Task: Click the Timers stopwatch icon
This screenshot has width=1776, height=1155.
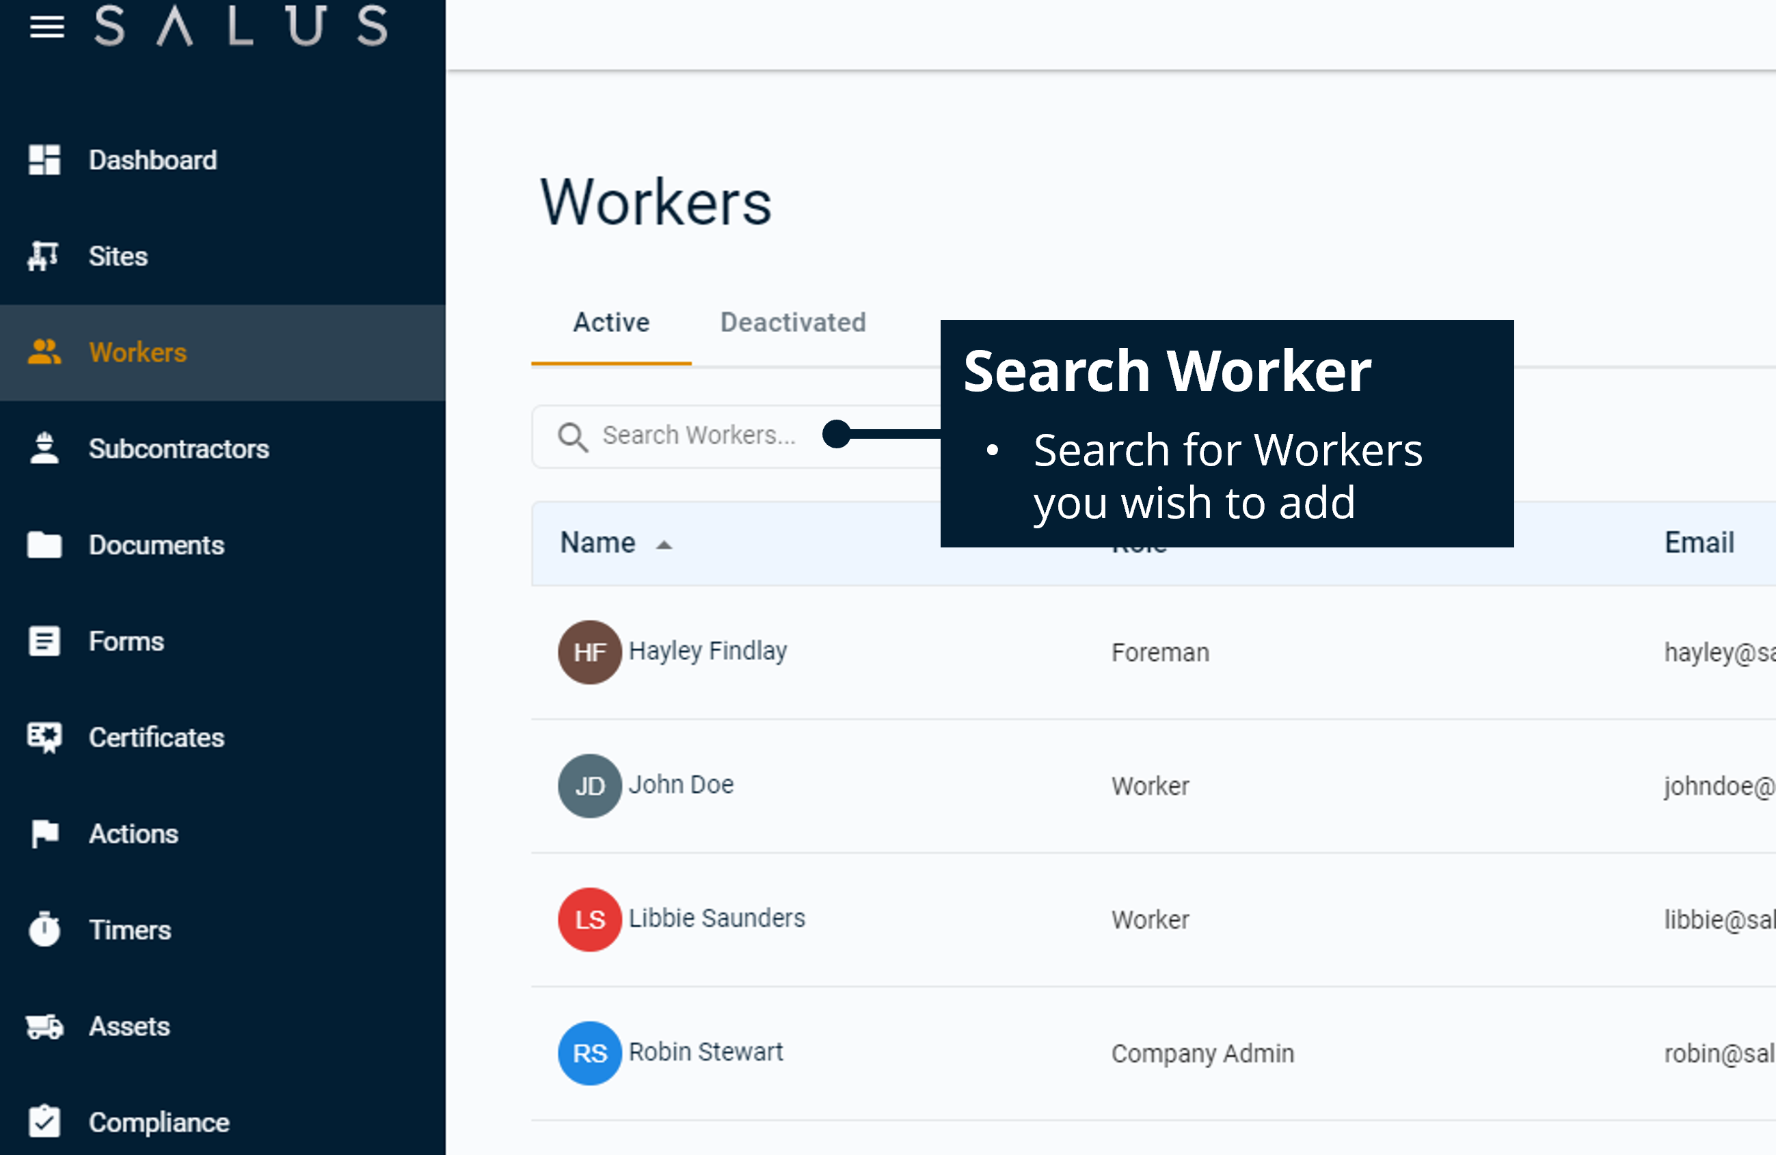Action: point(44,929)
